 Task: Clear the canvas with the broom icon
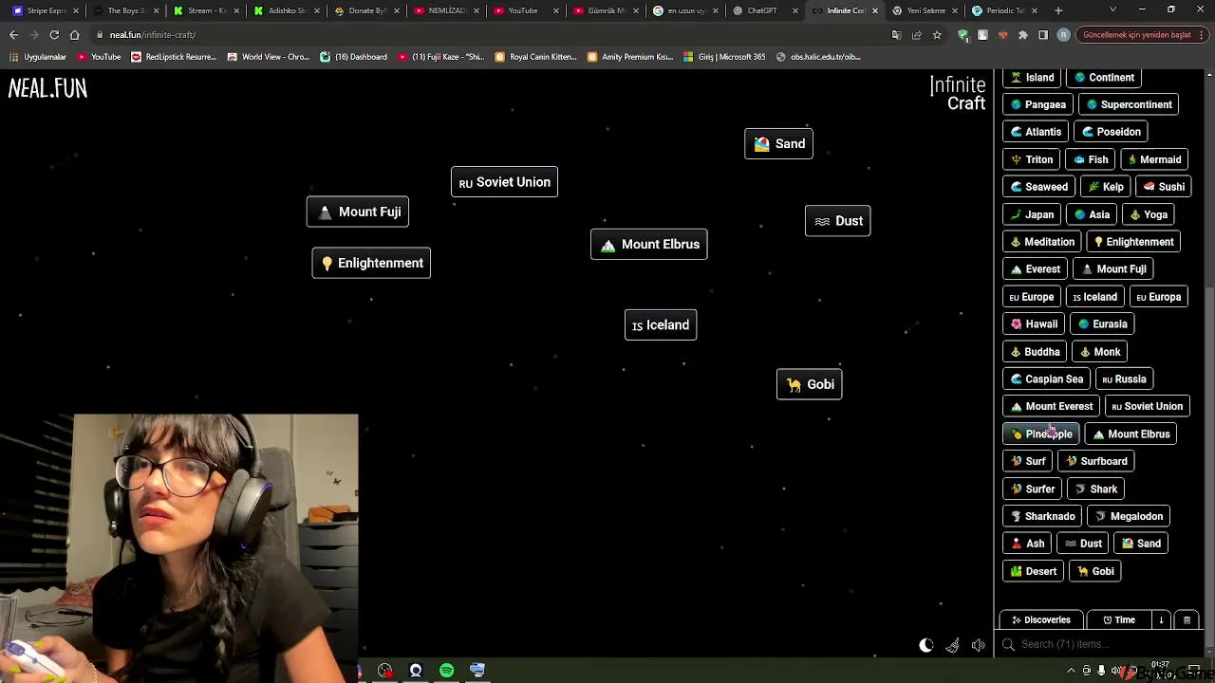952,645
